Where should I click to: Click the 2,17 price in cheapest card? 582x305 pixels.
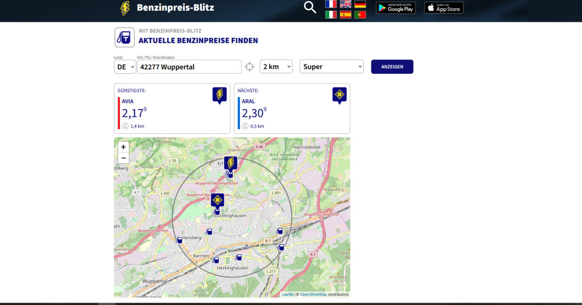[134, 113]
